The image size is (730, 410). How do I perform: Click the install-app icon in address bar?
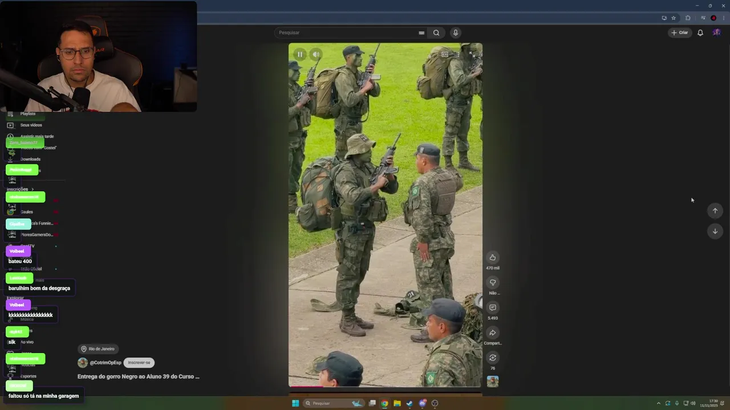(x=664, y=18)
